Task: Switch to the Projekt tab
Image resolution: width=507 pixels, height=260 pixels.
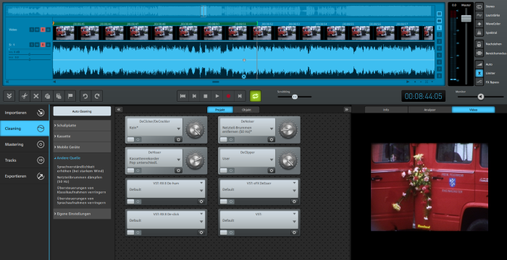Action: tap(220, 110)
